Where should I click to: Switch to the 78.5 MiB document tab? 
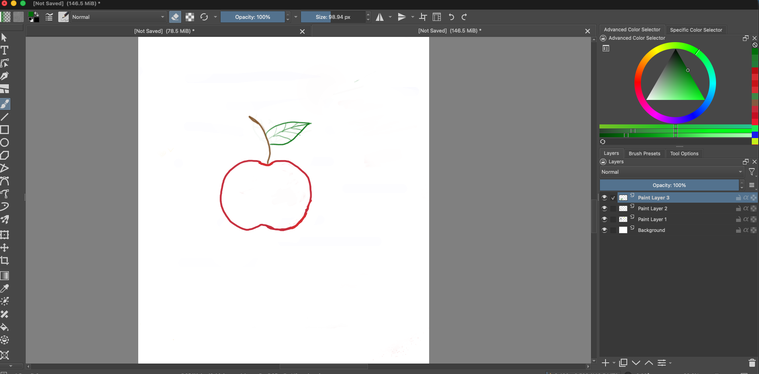pos(164,31)
